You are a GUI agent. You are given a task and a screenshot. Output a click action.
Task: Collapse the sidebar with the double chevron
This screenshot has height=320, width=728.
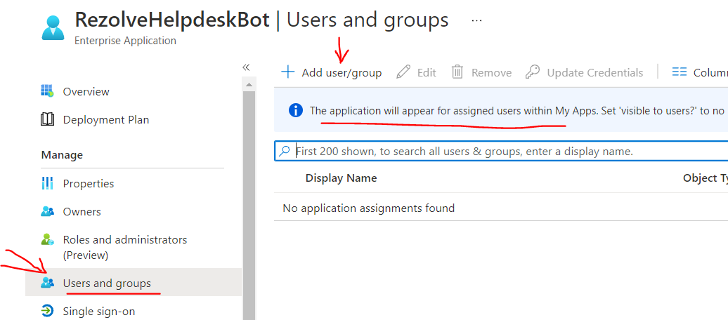[246, 67]
